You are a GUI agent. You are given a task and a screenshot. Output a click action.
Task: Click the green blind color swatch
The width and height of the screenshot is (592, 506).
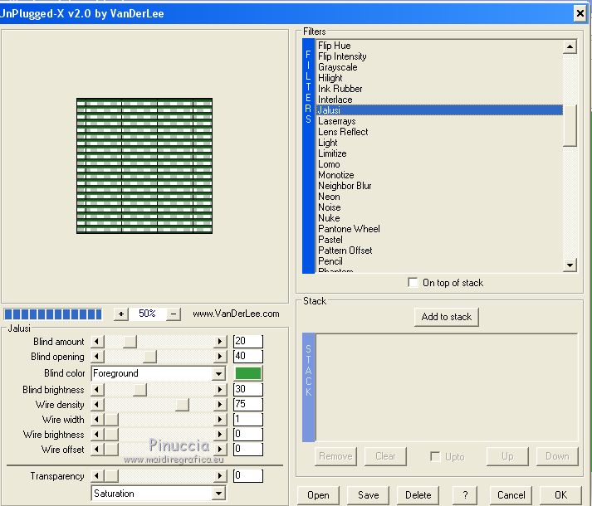pos(248,373)
